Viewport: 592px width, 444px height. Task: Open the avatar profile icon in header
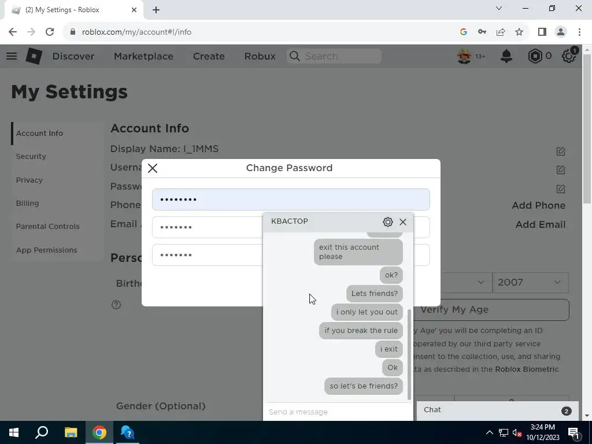pyautogui.click(x=464, y=56)
